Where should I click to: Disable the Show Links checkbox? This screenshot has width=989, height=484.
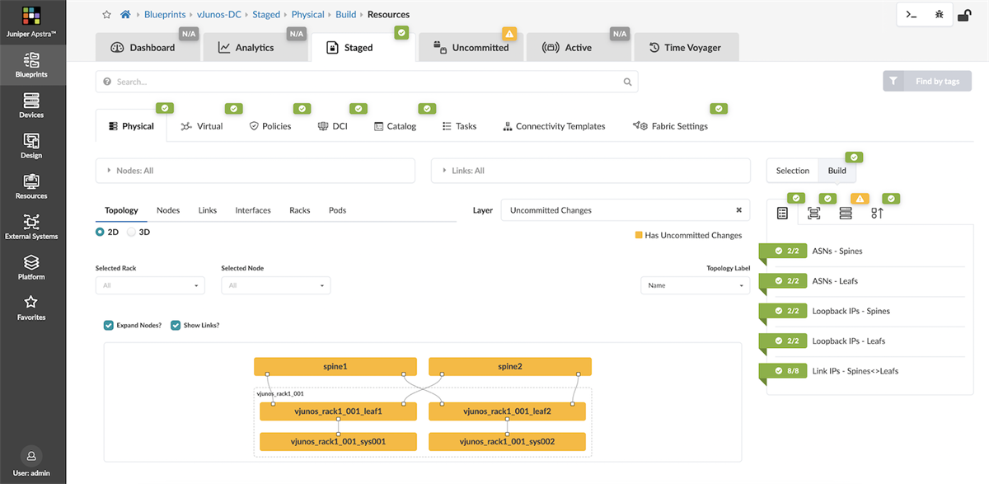(175, 325)
